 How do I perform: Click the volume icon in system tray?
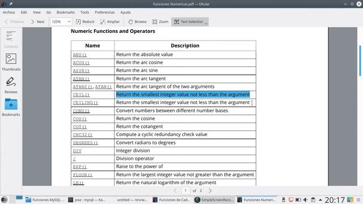click(306, 199)
